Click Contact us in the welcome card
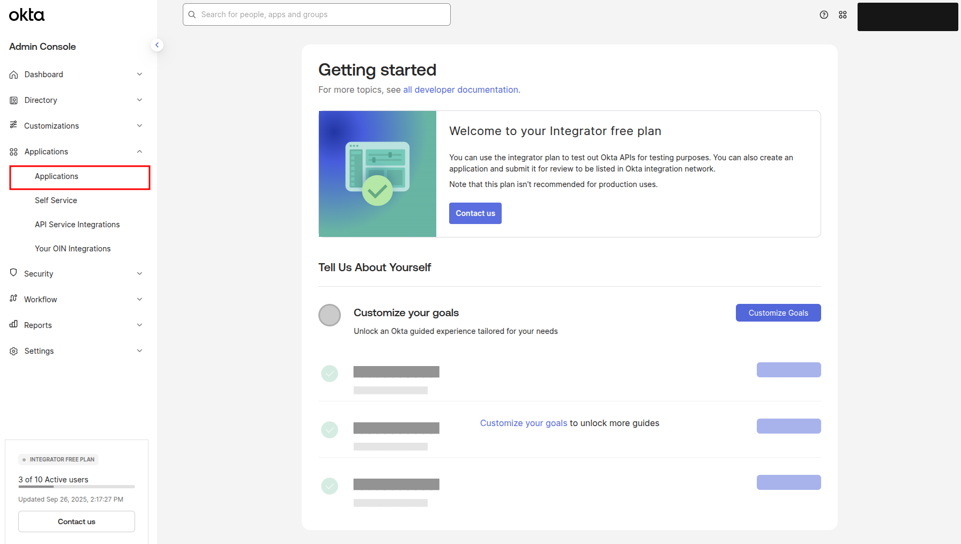This screenshot has width=961, height=544. pos(475,213)
